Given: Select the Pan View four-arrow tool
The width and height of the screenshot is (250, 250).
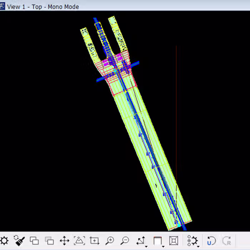Looking at the screenshot, I should [x=64, y=240].
